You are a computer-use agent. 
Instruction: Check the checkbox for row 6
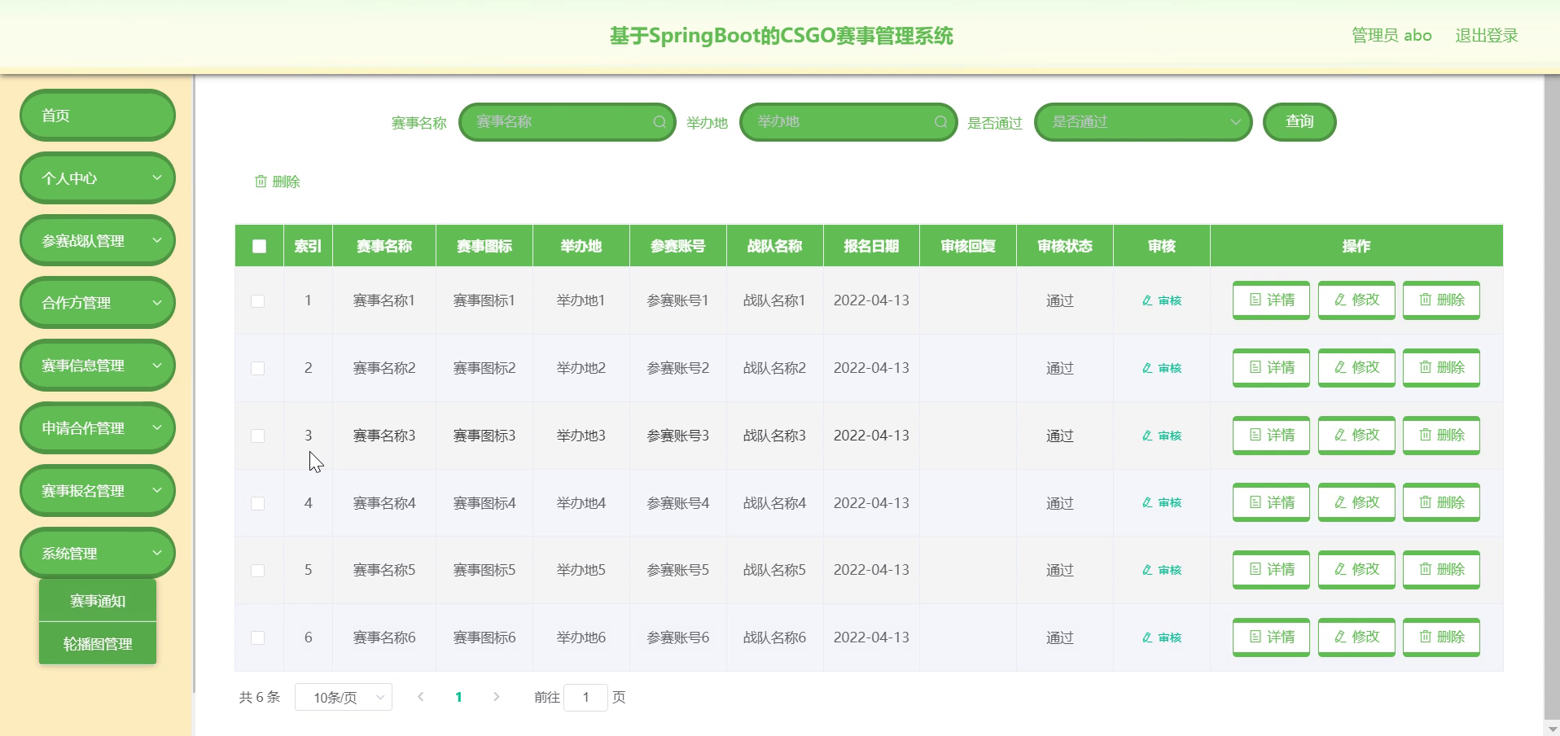click(258, 638)
